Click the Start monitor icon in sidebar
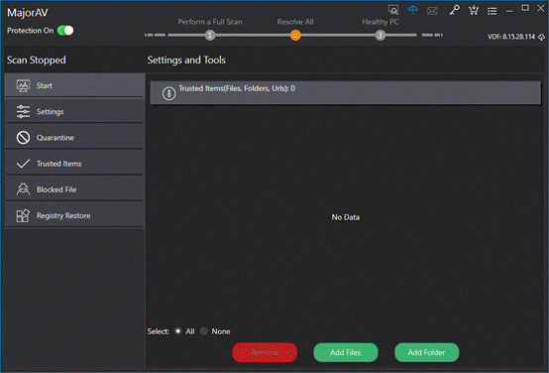Image resolution: width=549 pixels, height=373 pixels. point(23,85)
